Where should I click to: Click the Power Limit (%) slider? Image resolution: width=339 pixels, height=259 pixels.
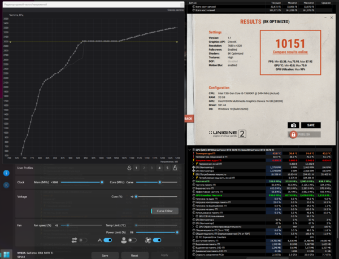click(157, 232)
